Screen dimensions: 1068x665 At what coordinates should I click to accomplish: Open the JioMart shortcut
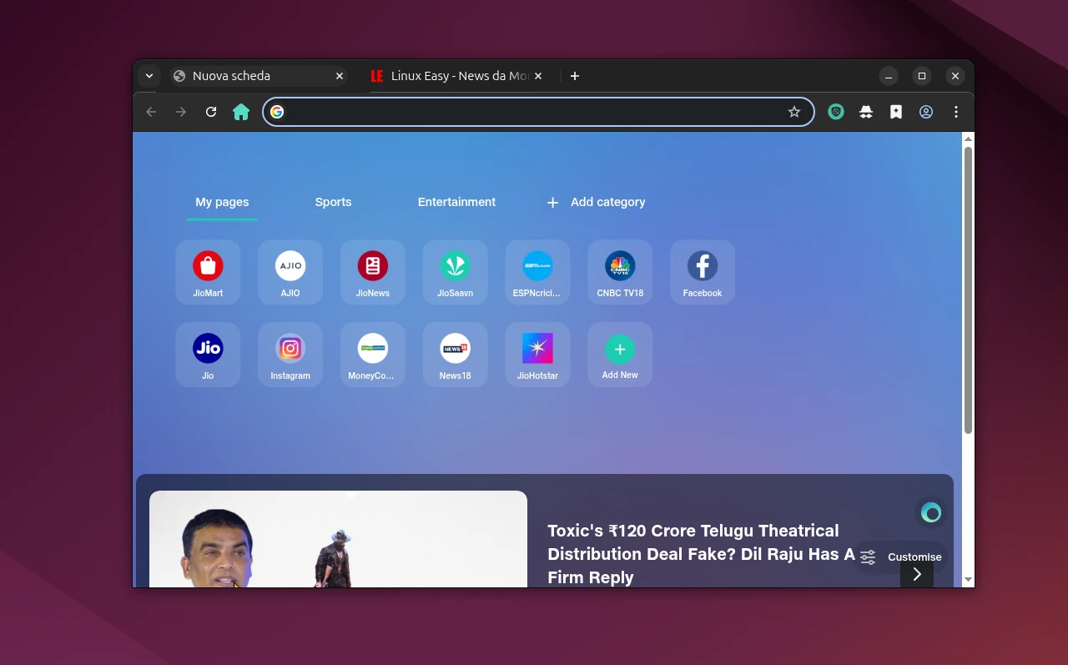click(207, 272)
